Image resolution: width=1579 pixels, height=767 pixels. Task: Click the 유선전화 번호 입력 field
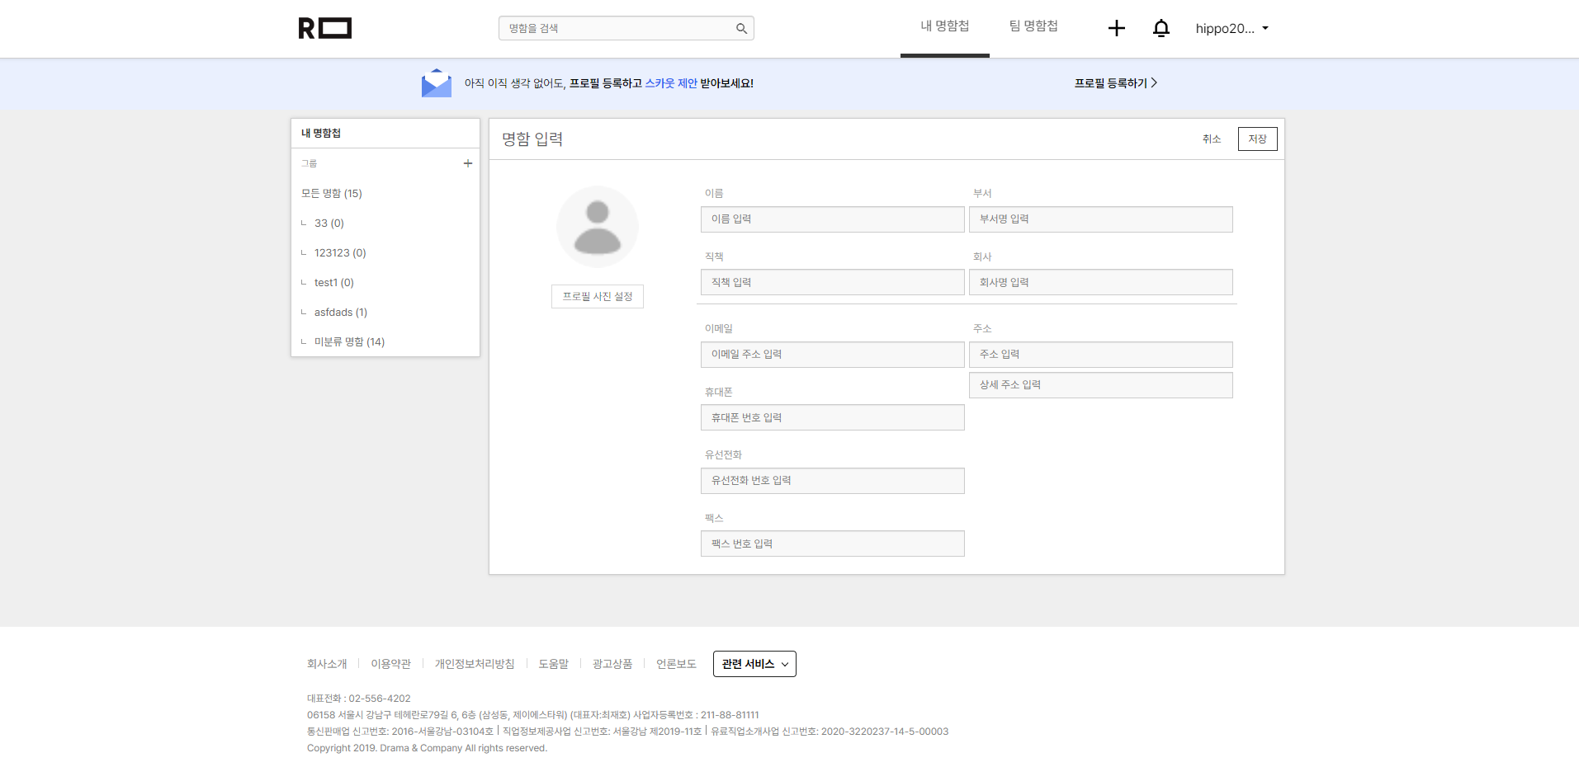(833, 481)
